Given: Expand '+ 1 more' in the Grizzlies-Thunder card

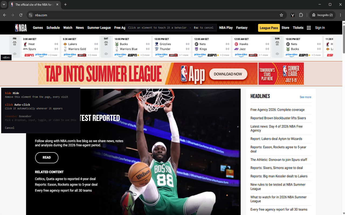Looking at the screenshot, I should (x=184, y=55).
